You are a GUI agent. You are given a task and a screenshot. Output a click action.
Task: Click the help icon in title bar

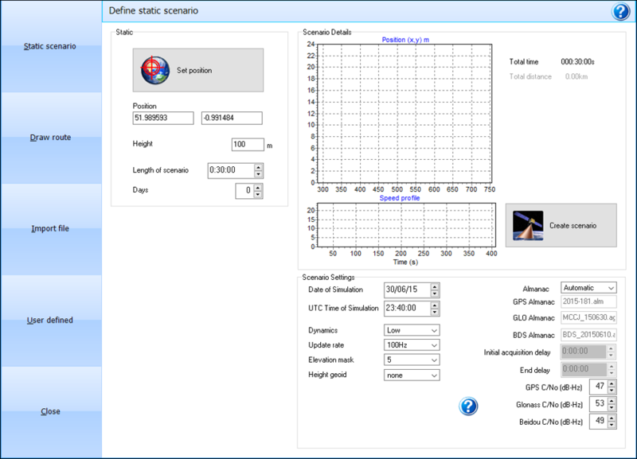(x=620, y=11)
